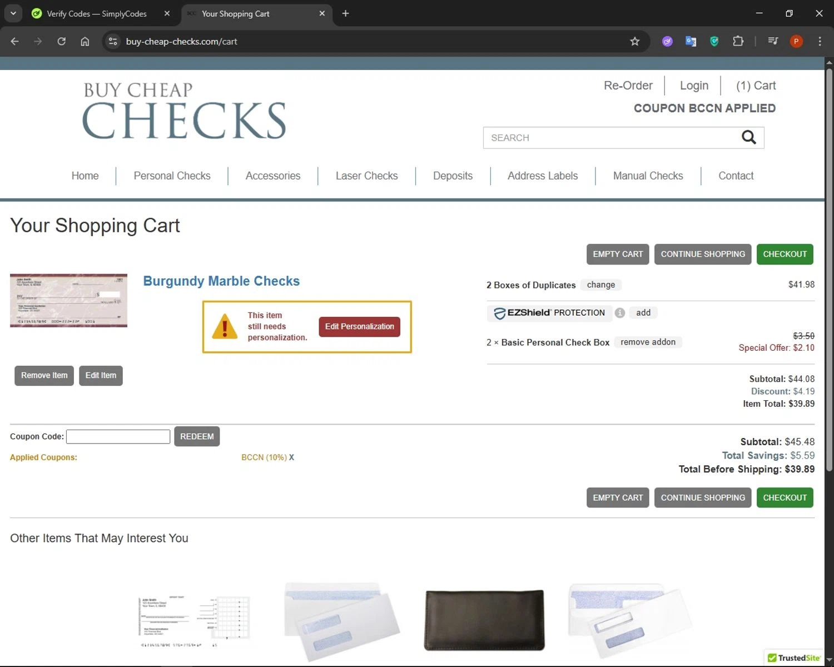This screenshot has height=667, width=834.
Task: Click the Edit Personalization button
Action: pyautogui.click(x=359, y=327)
